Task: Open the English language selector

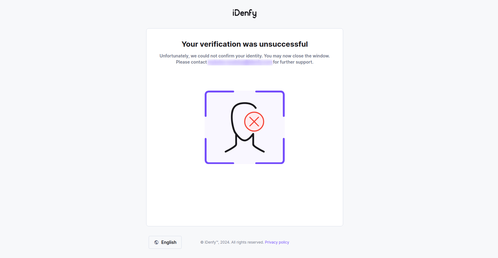Action: pos(165,242)
